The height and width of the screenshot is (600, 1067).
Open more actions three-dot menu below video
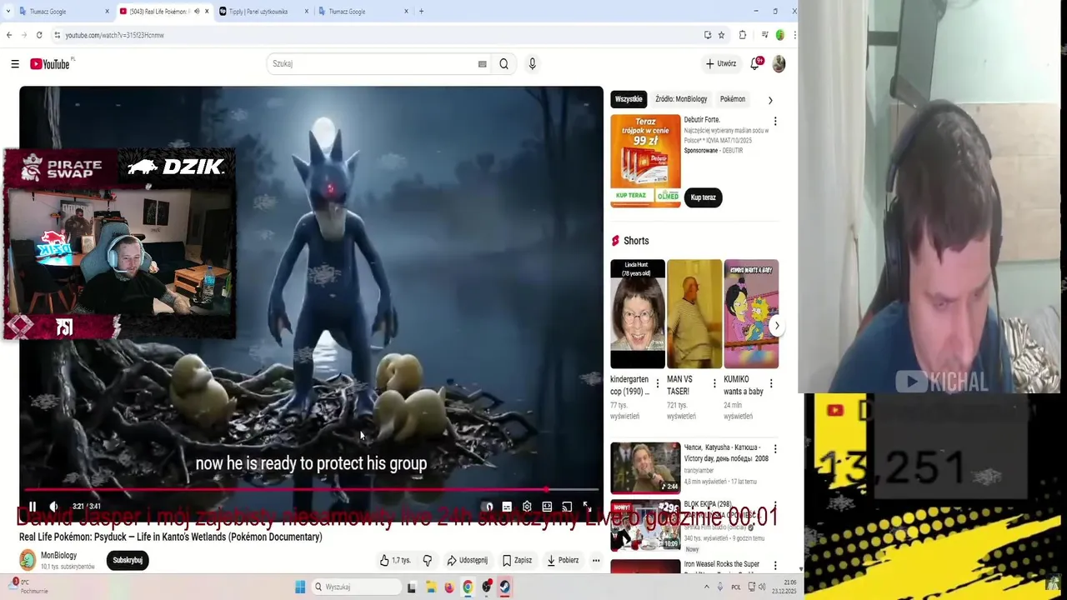[x=596, y=560]
